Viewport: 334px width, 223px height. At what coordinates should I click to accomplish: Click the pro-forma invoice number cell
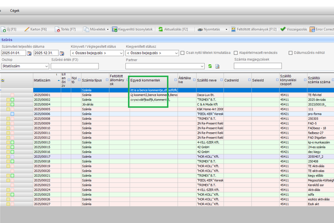[321, 114]
